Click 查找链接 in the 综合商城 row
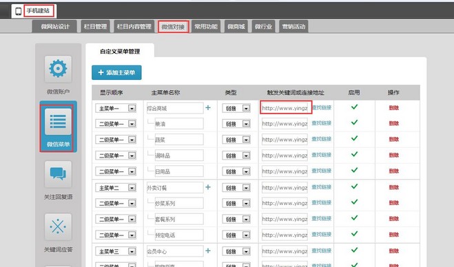 point(322,107)
